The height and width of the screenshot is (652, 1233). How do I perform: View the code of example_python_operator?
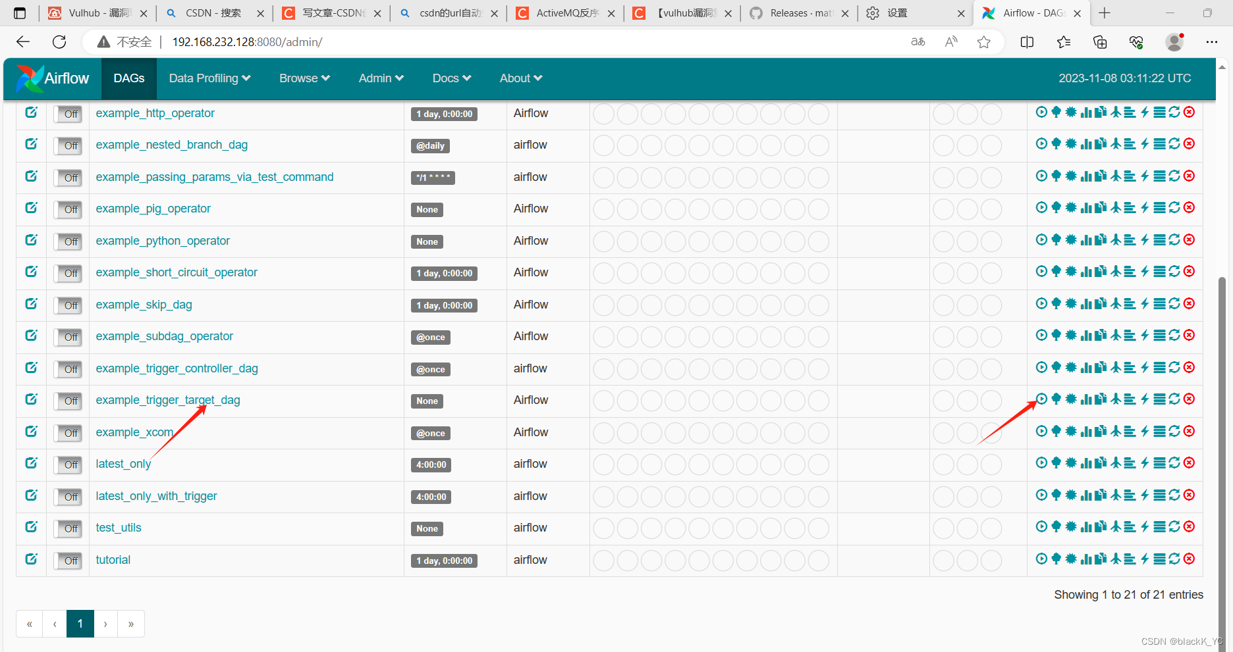pyautogui.click(x=1144, y=240)
